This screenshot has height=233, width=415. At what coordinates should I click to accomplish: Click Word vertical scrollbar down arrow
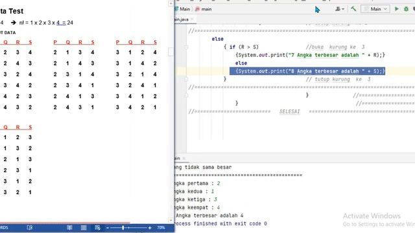point(171,220)
